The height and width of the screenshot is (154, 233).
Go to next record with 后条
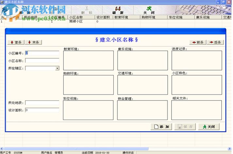coord(215,42)
